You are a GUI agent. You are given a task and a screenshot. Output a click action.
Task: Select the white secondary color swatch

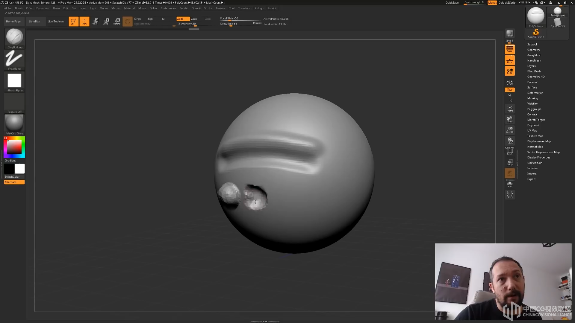tap(20, 169)
